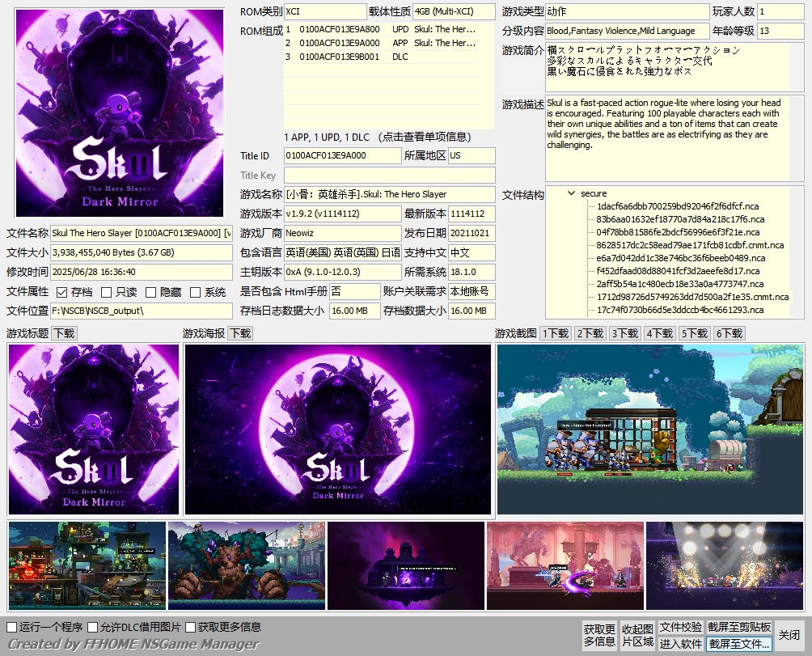Open the dark market village screenshot thumbnail
This screenshot has width=812, height=656.
click(87, 565)
